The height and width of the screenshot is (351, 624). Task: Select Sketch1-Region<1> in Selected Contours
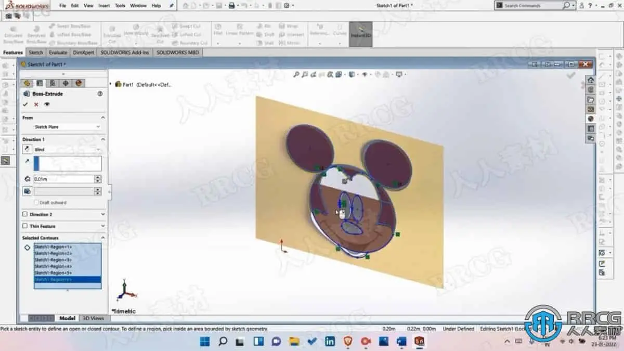pos(68,246)
